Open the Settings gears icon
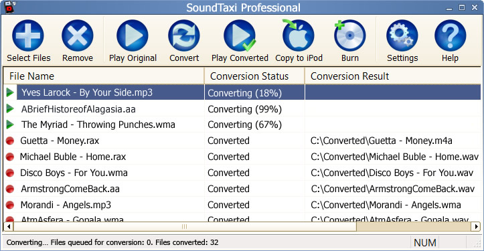The height and width of the screenshot is (251, 484). pos(402,35)
